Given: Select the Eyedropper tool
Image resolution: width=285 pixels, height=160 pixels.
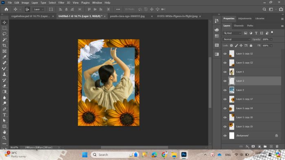Looking at the screenshot, I should (x=4, y=57).
